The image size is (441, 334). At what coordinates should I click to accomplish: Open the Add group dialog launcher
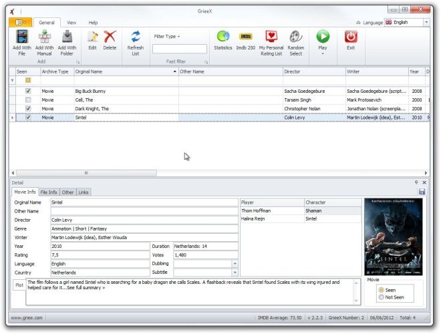[x=78, y=62]
